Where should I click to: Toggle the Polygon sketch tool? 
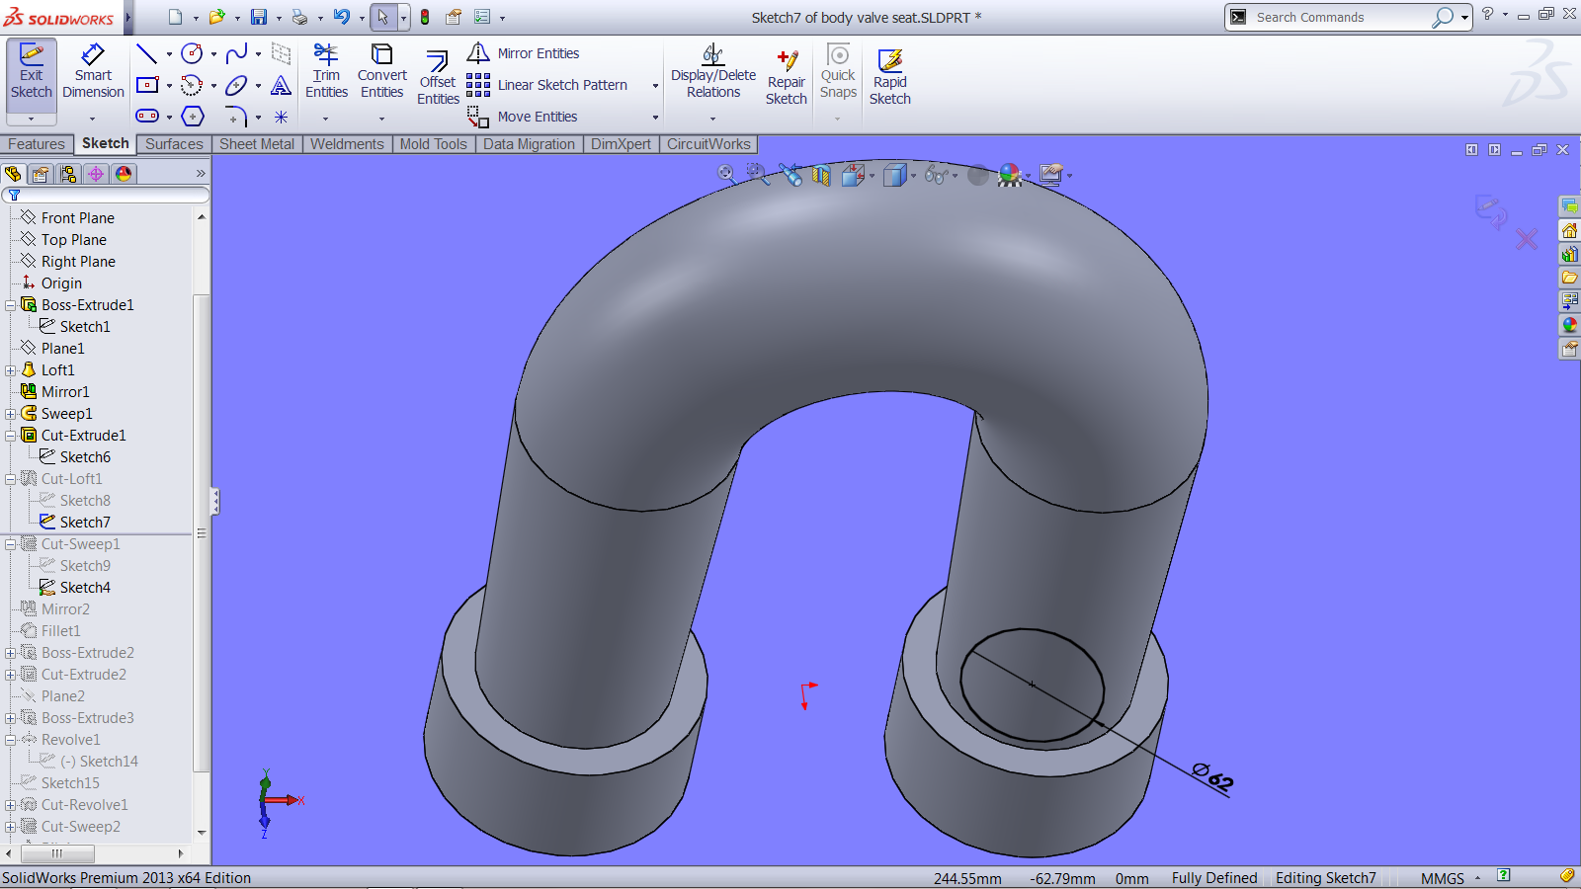tap(193, 116)
